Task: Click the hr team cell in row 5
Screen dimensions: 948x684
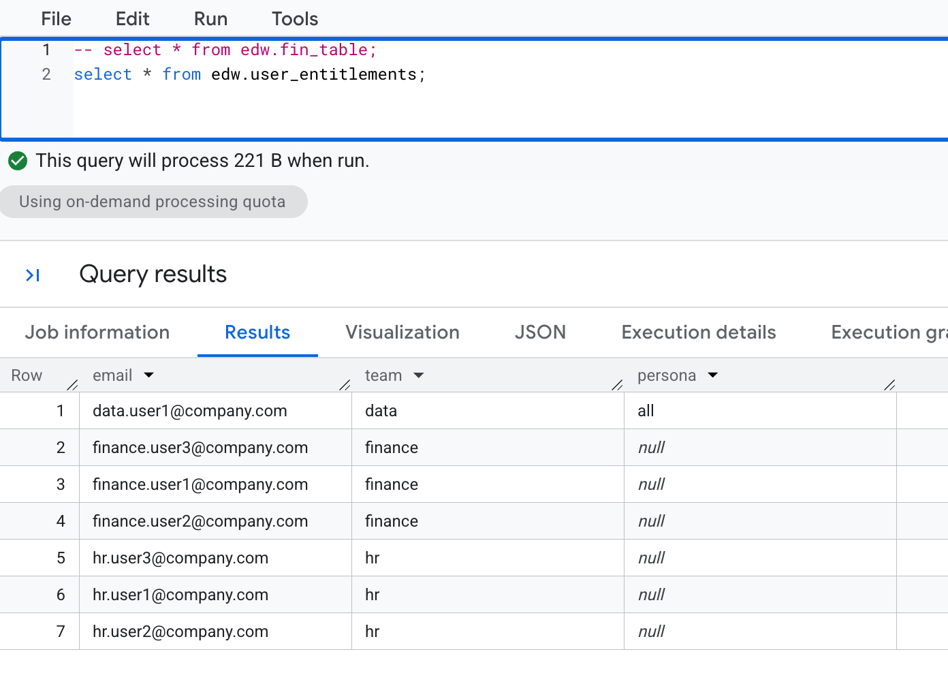Action: click(x=488, y=558)
